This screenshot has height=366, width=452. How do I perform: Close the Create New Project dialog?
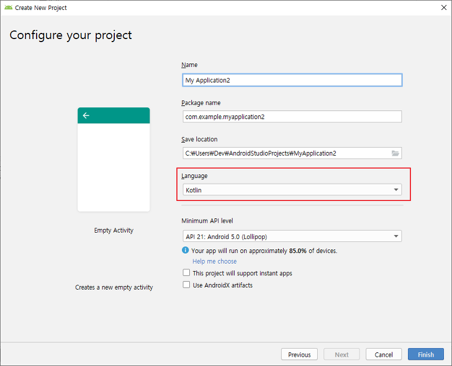coord(444,8)
